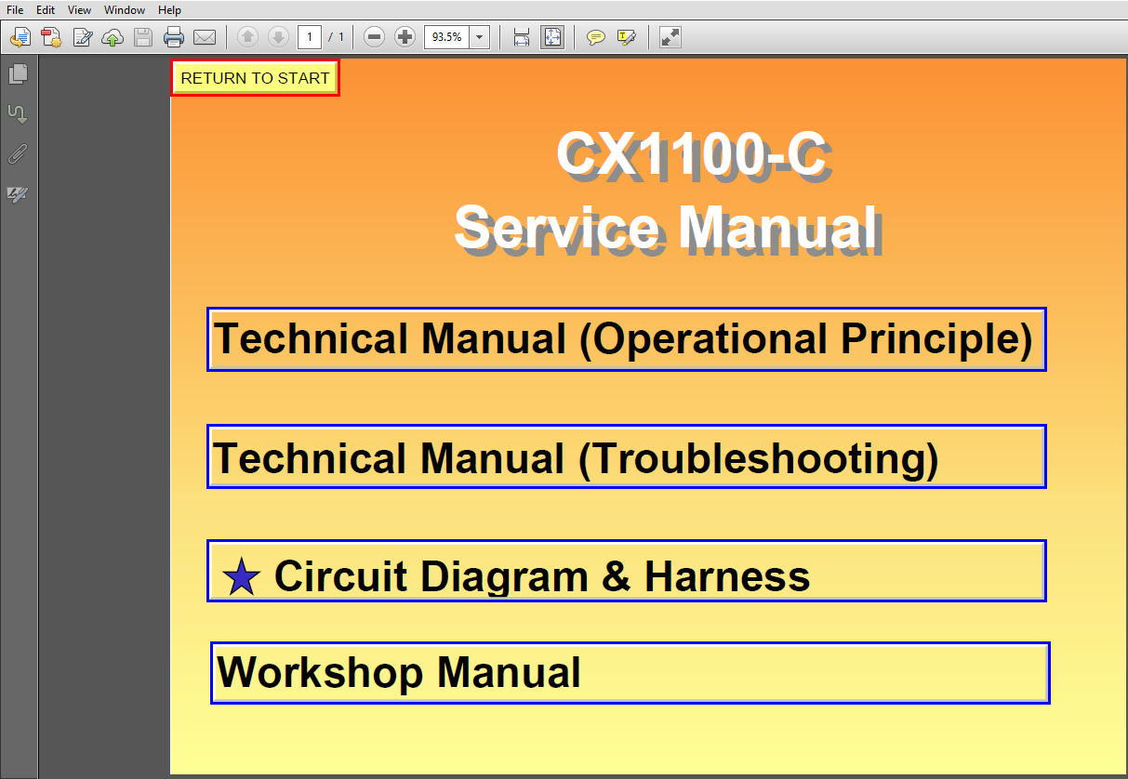
Task: Open the File menu
Action: 15,10
